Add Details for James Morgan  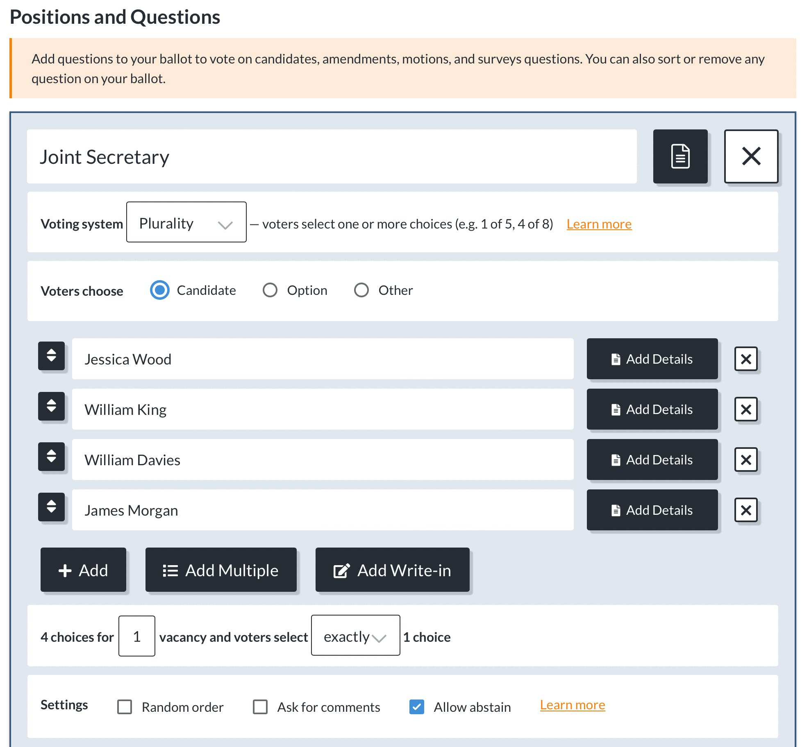point(652,510)
